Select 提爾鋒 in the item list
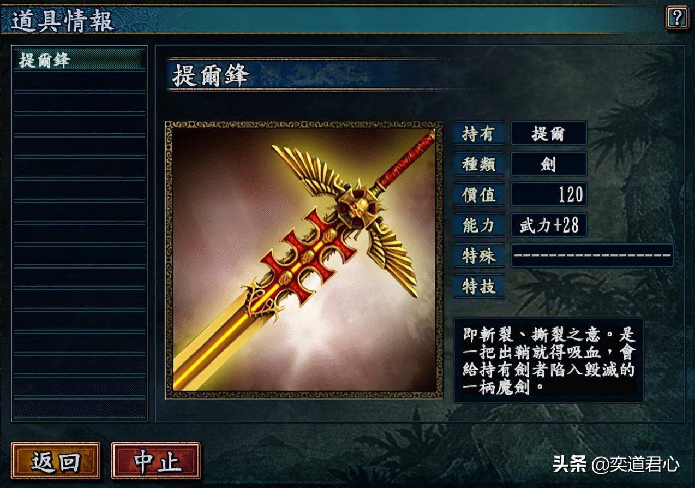Image resolution: width=695 pixels, height=488 pixels. tap(79, 59)
